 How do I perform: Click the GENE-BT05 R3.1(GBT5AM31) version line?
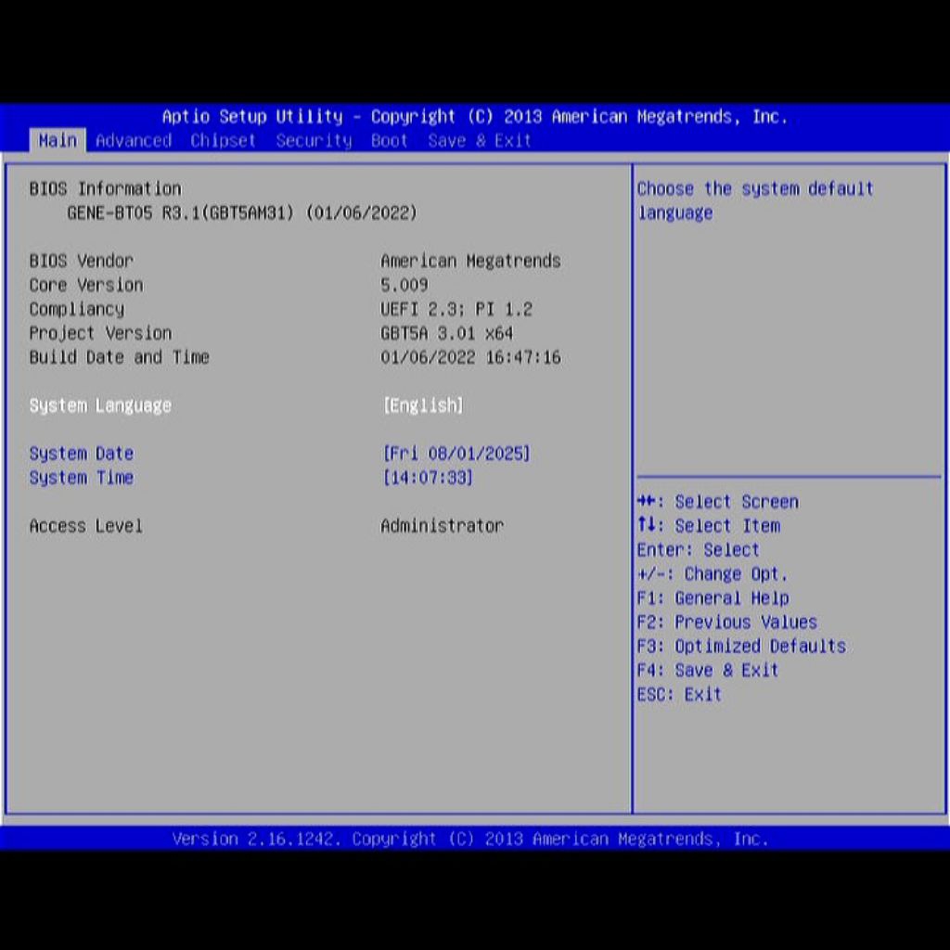coord(242,212)
